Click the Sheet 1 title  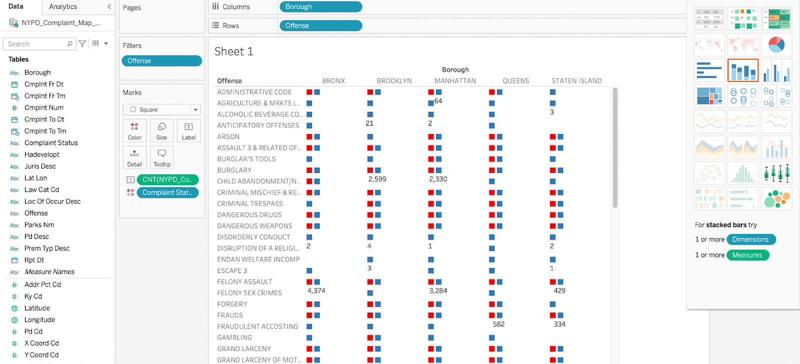coord(234,51)
